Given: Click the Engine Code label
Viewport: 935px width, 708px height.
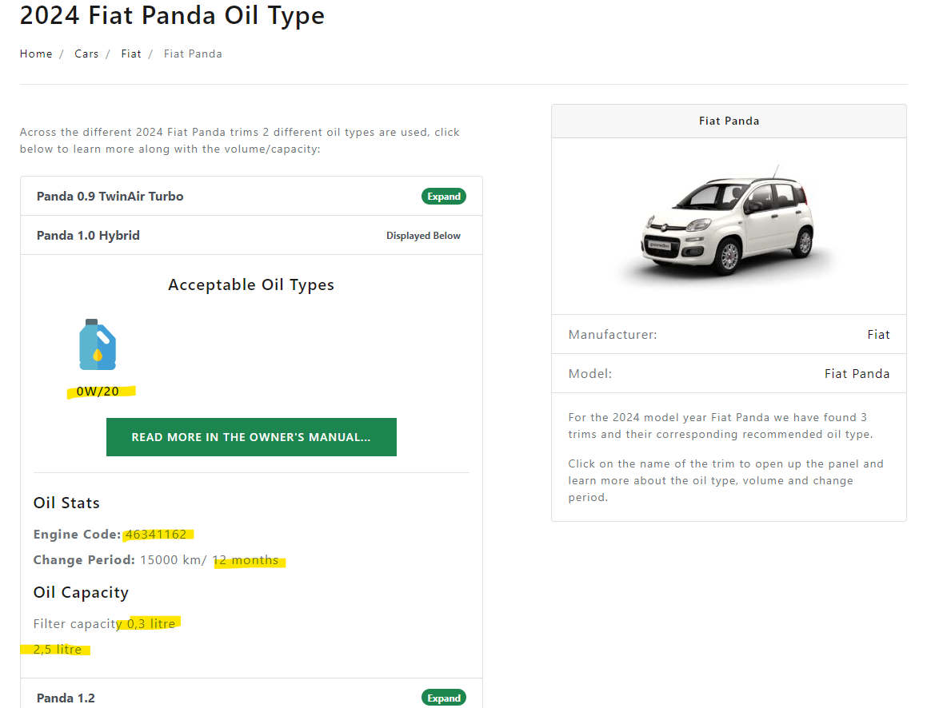Looking at the screenshot, I should (77, 534).
